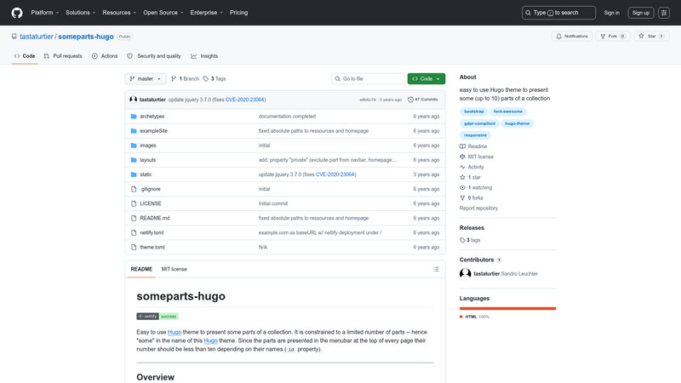Open 'Initial commit' message for LICENSE
The height and width of the screenshot is (383, 681).
pos(273,203)
